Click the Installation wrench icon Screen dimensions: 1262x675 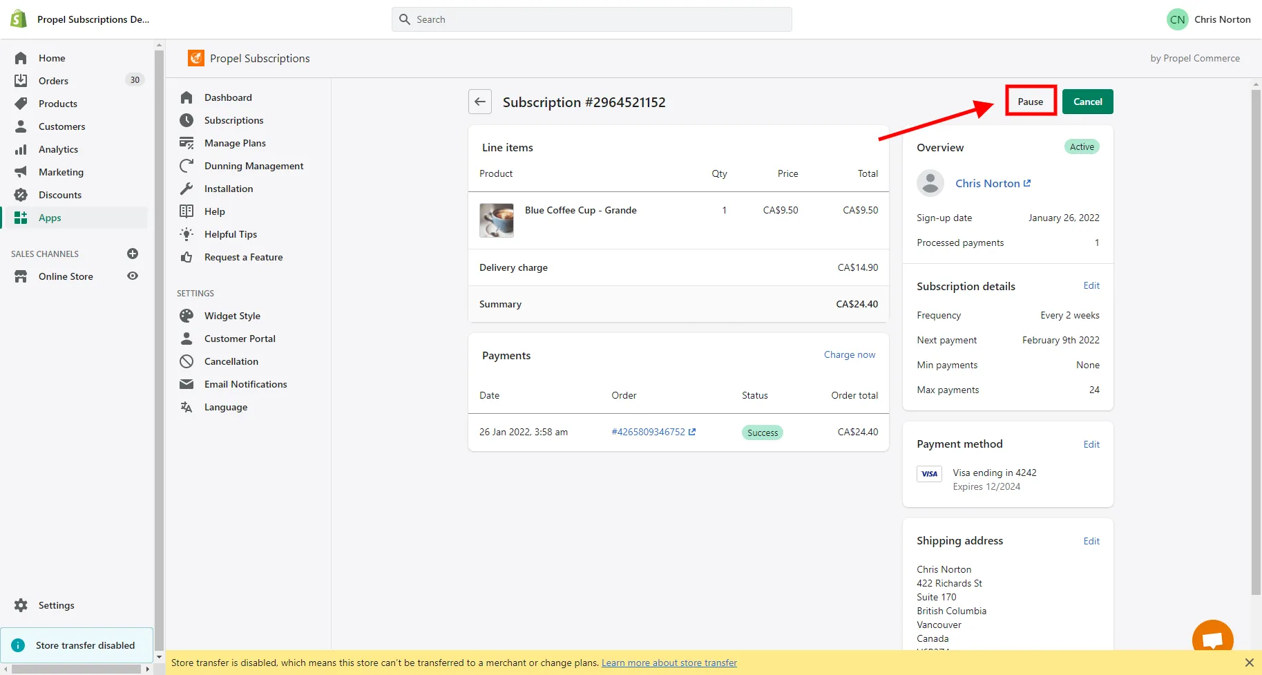point(187,189)
